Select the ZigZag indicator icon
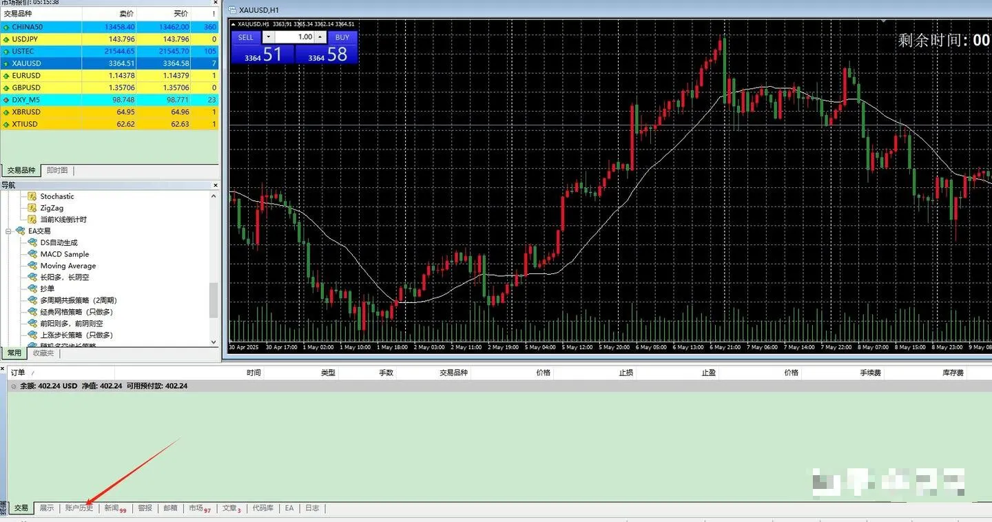992x522 pixels. (x=31, y=207)
